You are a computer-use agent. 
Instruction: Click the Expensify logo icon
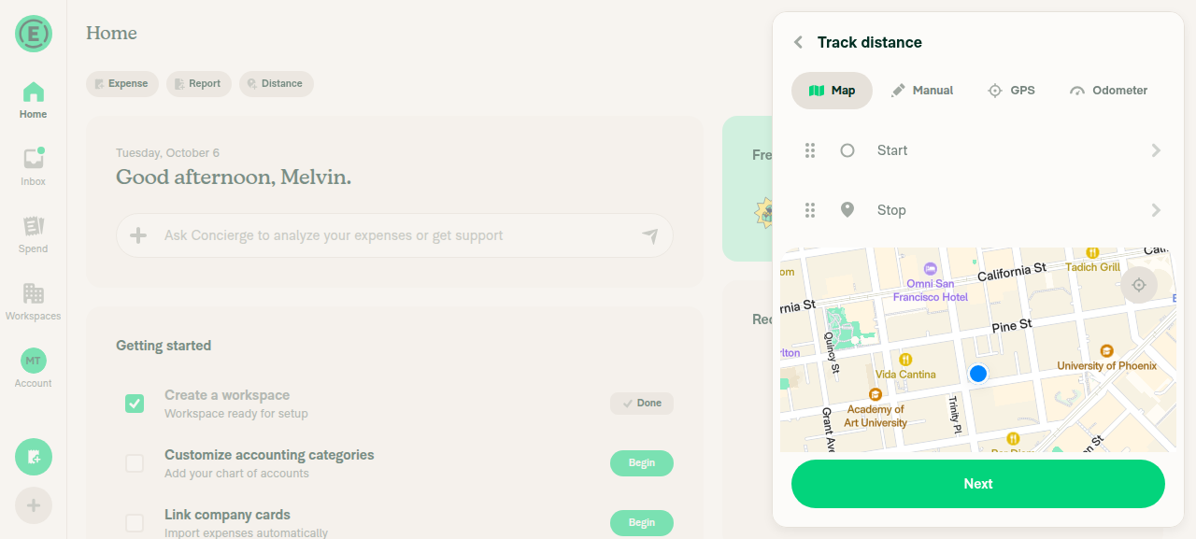tap(34, 34)
